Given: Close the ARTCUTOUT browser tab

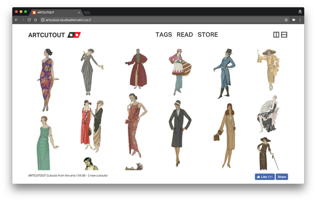Looking at the screenshot, I should pyautogui.click(x=79, y=12).
